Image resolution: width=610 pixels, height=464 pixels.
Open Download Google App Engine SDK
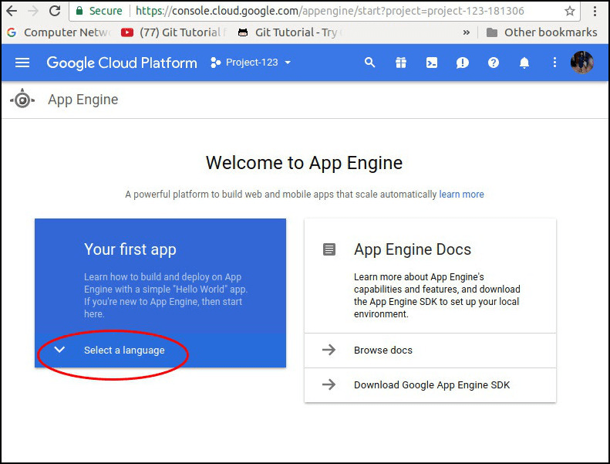point(430,385)
